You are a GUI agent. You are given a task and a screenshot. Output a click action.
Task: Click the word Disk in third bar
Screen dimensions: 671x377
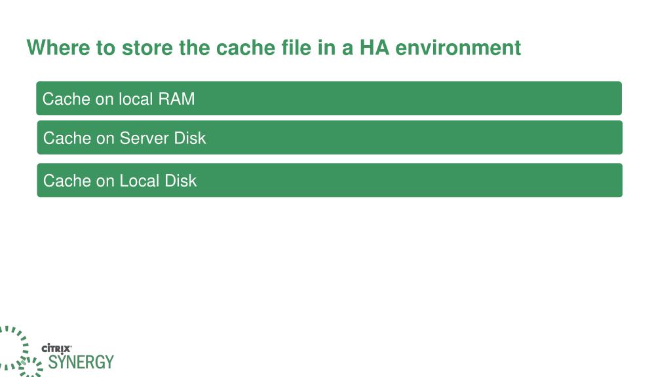(x=181, y=181)
